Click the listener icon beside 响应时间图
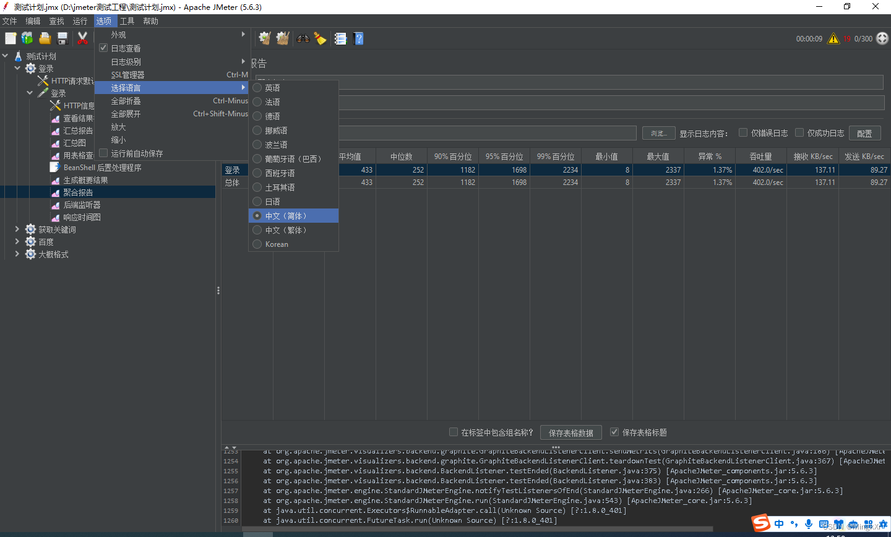This screenshot has height=537, width=891. coord(55,217)
